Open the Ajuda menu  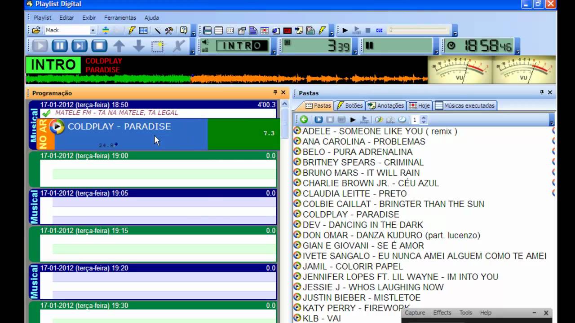(x=152, y=18)
